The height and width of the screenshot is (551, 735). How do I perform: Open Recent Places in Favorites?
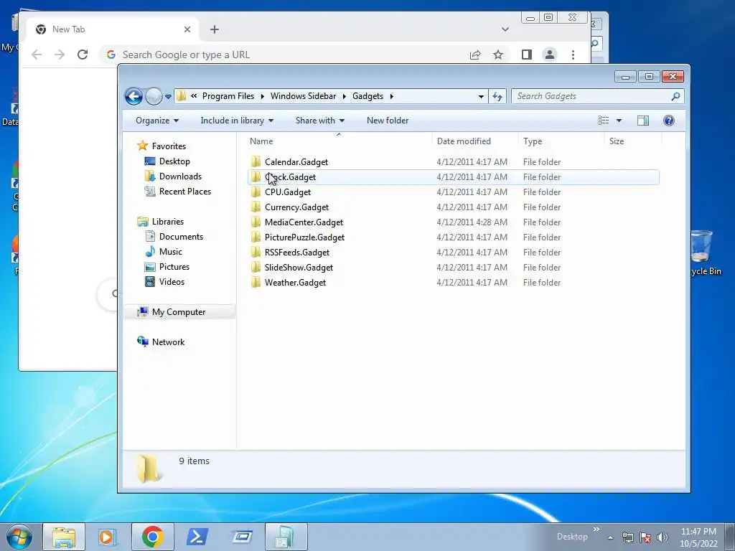178,191
